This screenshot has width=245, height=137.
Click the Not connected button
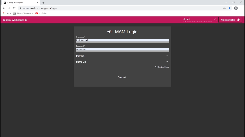[x=230, y=20]
